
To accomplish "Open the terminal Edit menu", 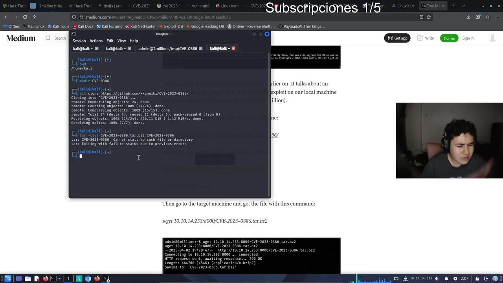I will coord(110,41).
